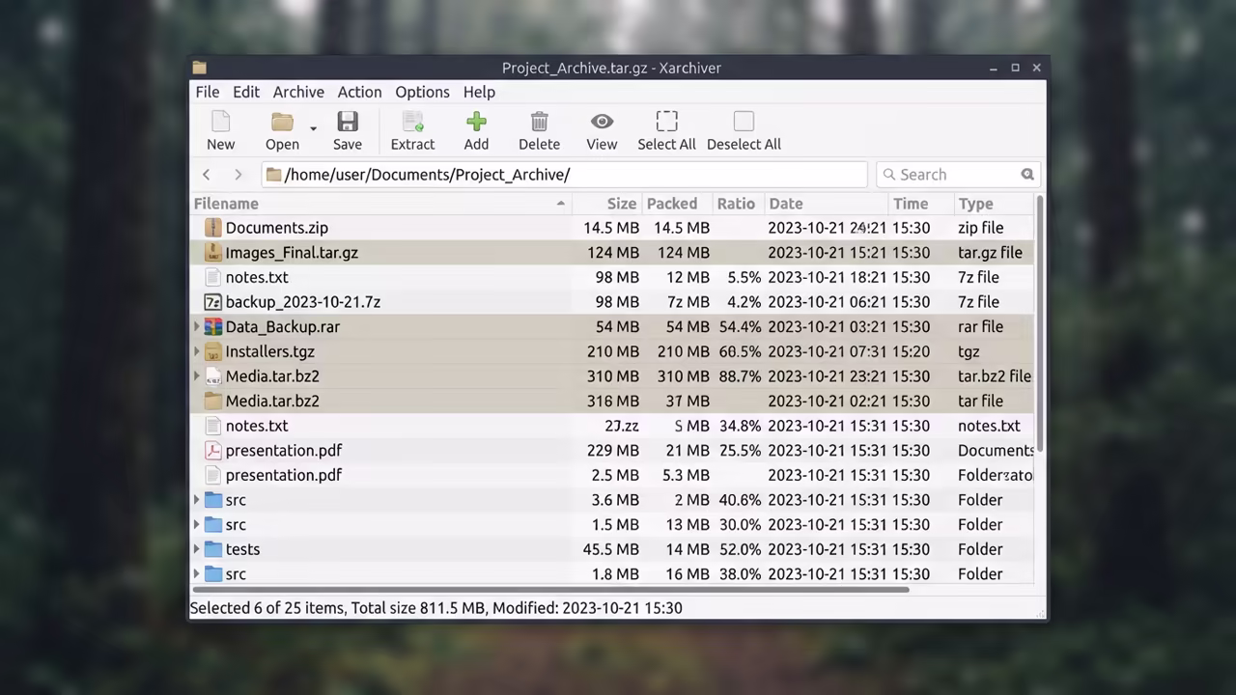1236x695 pixels.
Task: Click the New archive toolbar icon
Action: click(220, 122)
